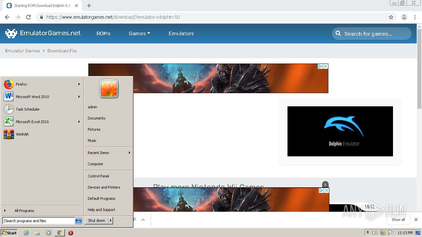The image size is (422, 237).
Task: Open Action Center flag icon
Action: coord(391,233)
